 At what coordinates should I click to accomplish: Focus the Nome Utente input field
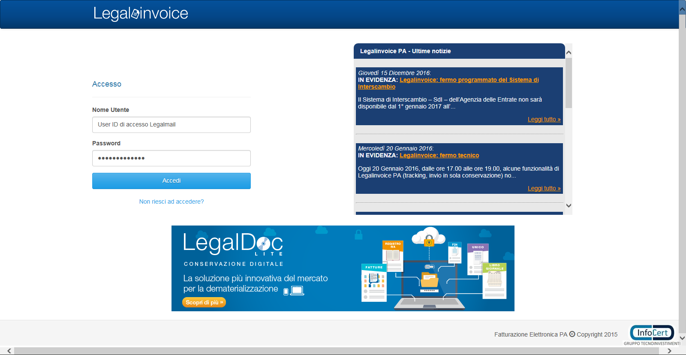(x=171, y=125)
